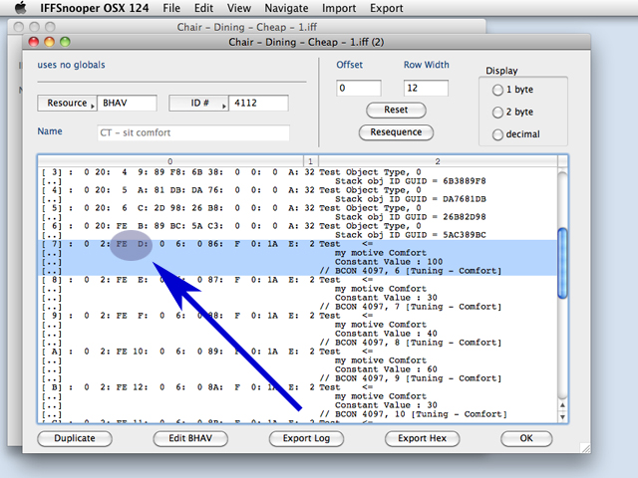Click the Resequence button
The width and height of the screenshot is (638, 478).
396,131
